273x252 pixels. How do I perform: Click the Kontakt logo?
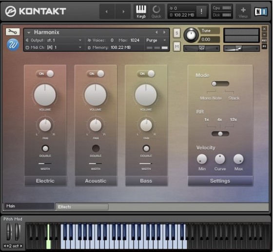[36, 11]
